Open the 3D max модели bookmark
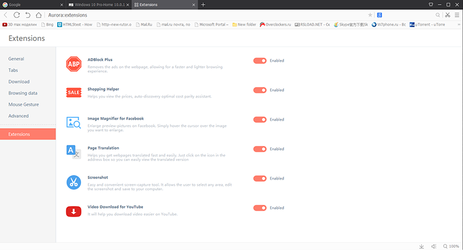This screenshot has width=463, height=250. coord(20,25)
